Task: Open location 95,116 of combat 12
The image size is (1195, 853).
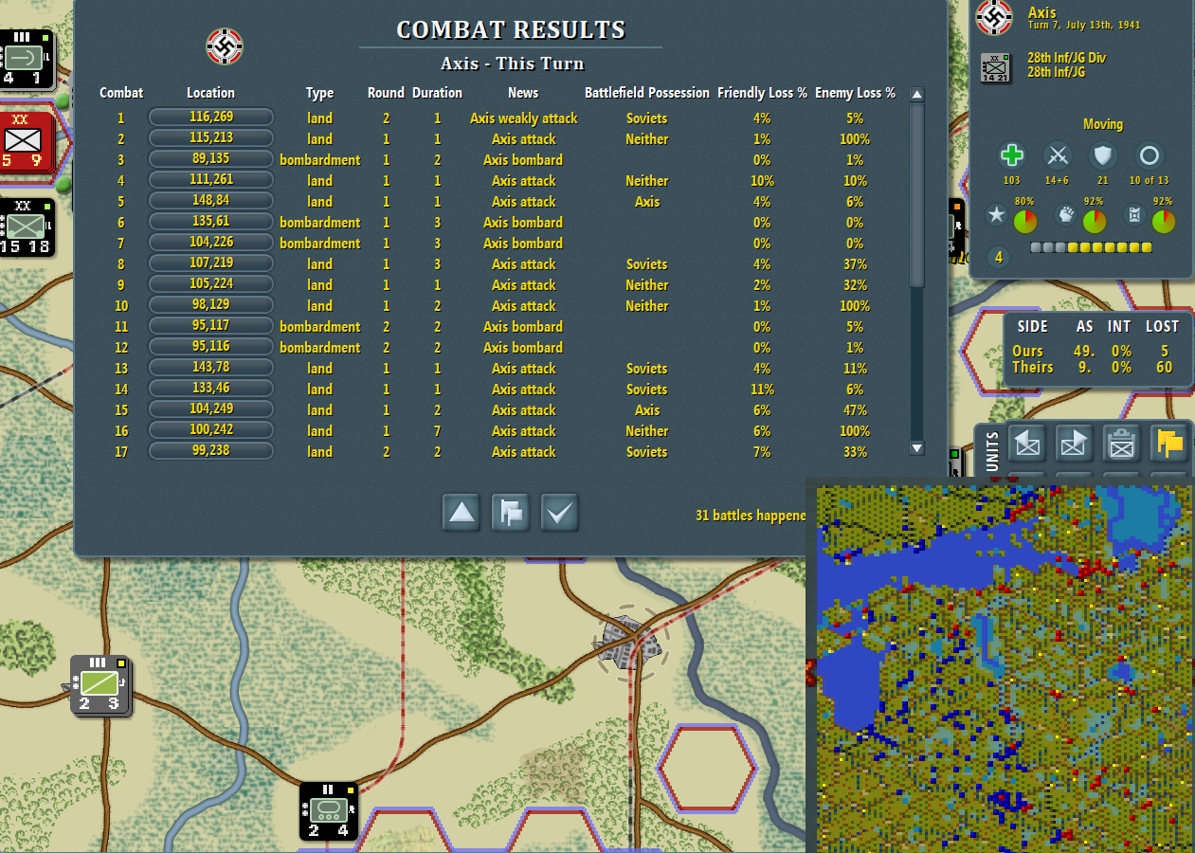Action: click(x=211, y=347)
